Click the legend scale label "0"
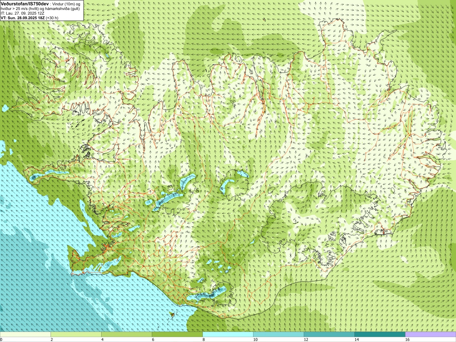Screen dimensions: 456x342 1,340
